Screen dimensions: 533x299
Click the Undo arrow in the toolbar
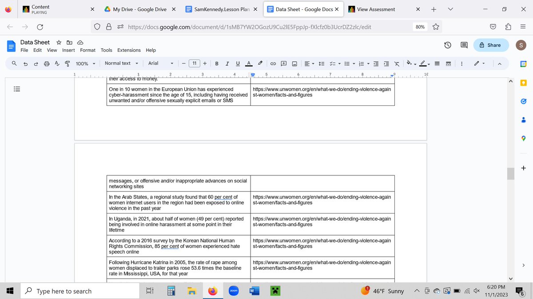pyautogui.click(x=26, y=63)
